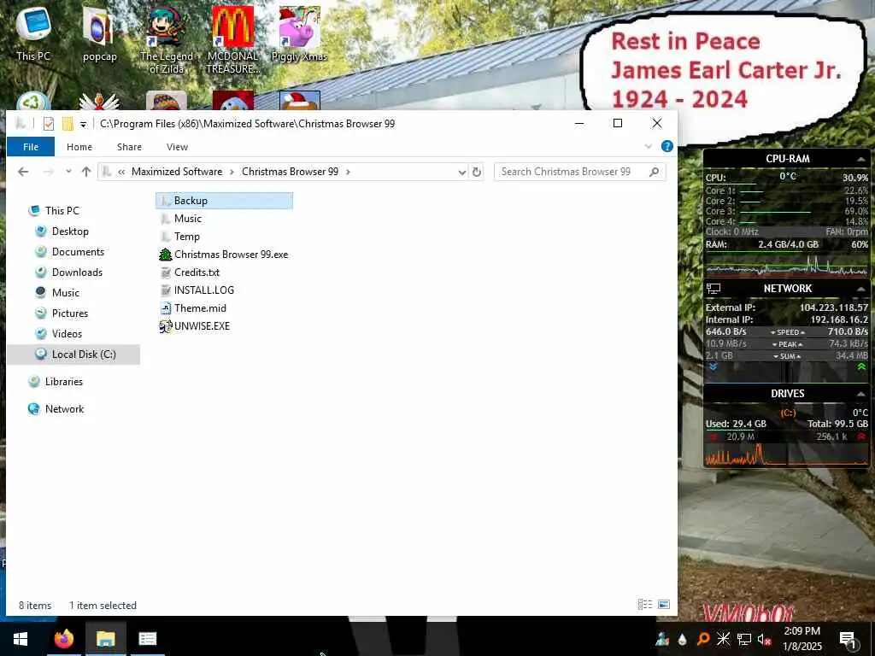Open Videos in the navigation pane

[x=67, y=334]
